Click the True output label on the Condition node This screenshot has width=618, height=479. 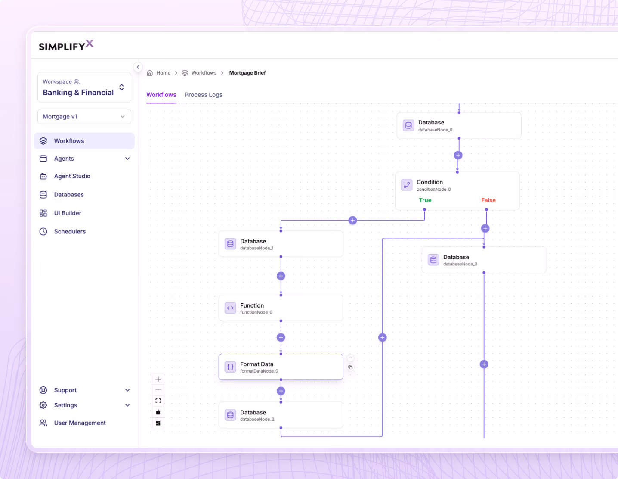(425, 200)
